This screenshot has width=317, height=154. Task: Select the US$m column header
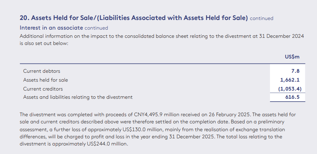pos(292,57)
